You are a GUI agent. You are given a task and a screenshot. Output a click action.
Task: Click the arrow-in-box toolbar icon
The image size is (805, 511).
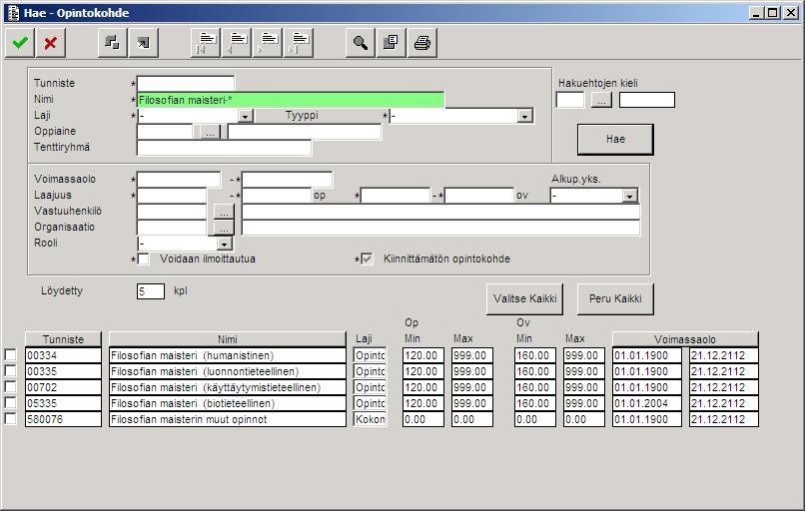click(x=144, y=43)
